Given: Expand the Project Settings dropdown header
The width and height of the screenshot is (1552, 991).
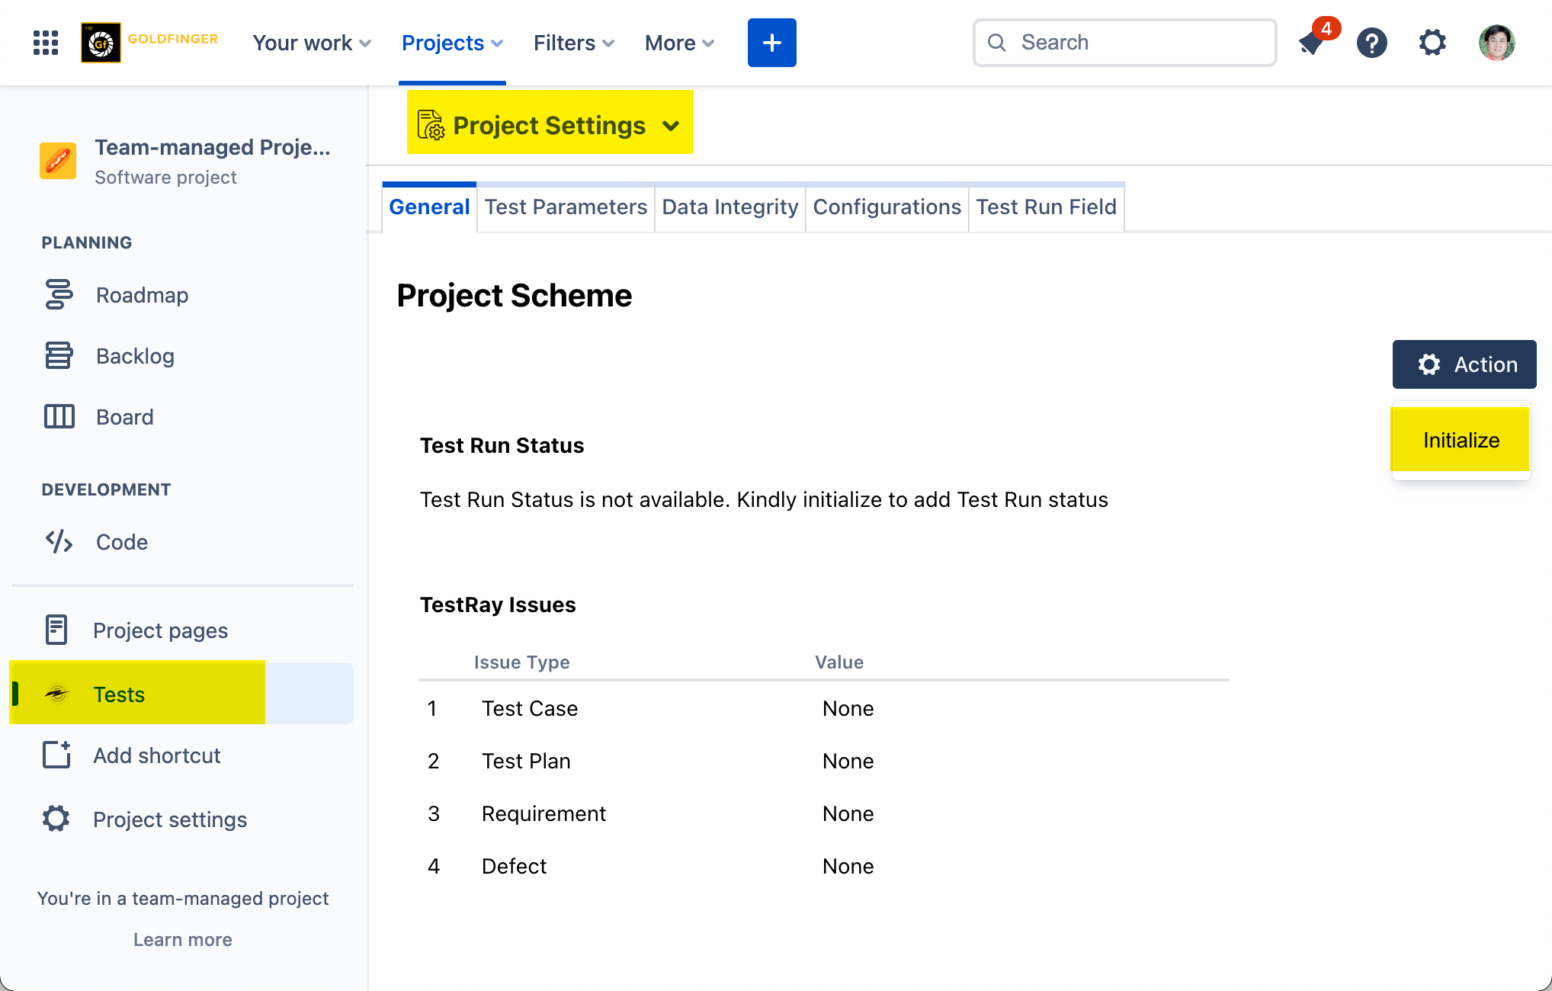Looking at the screenshot, I should (550, 125).
